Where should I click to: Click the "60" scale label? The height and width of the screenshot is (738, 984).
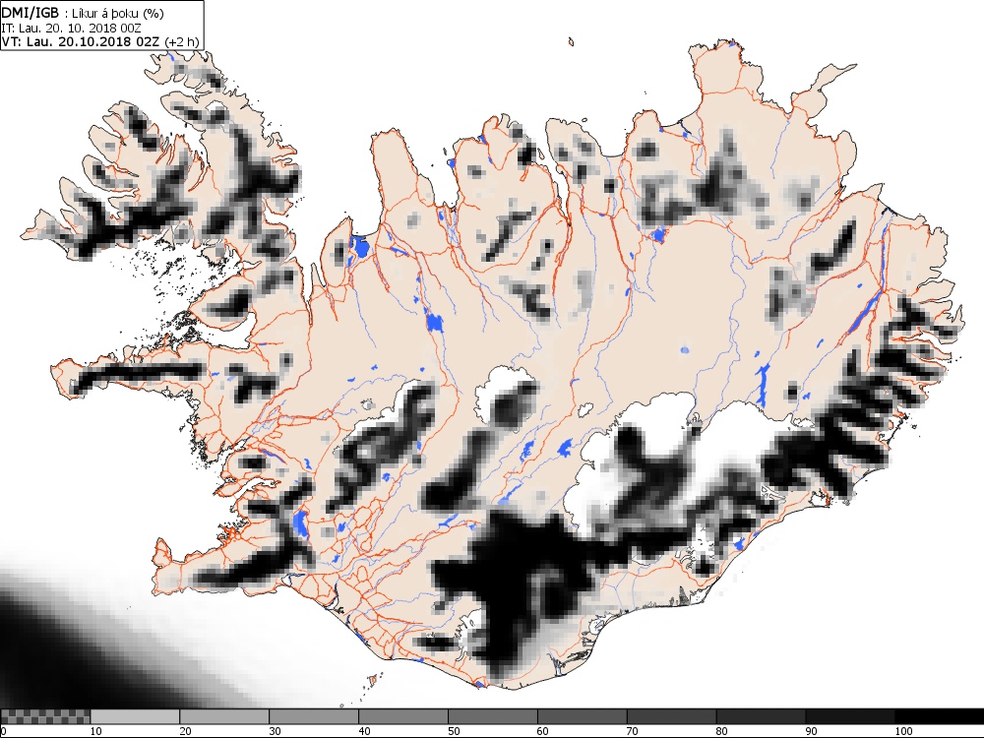click(x=543, y=731)
